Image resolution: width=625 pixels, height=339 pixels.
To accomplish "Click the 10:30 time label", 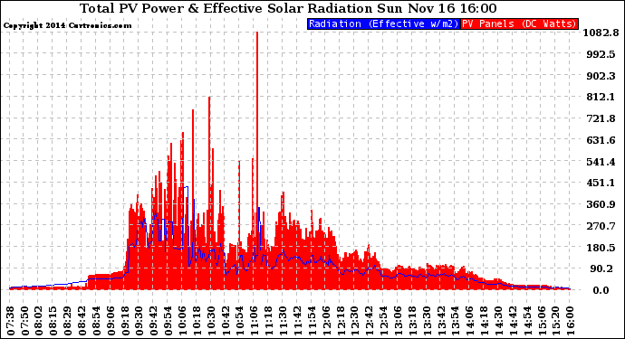I will pyautogui.click(x=212, y=321).
